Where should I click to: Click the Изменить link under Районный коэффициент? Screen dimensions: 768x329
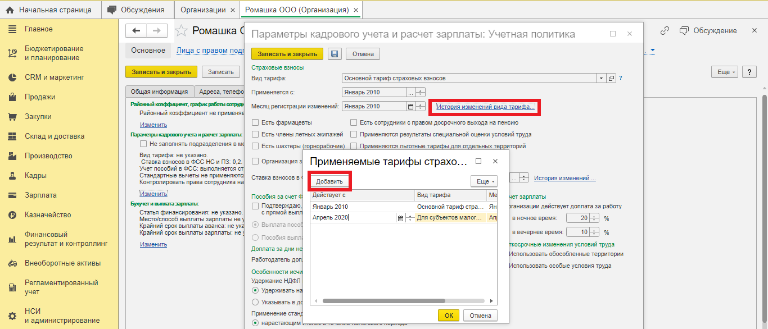[153, 125]
